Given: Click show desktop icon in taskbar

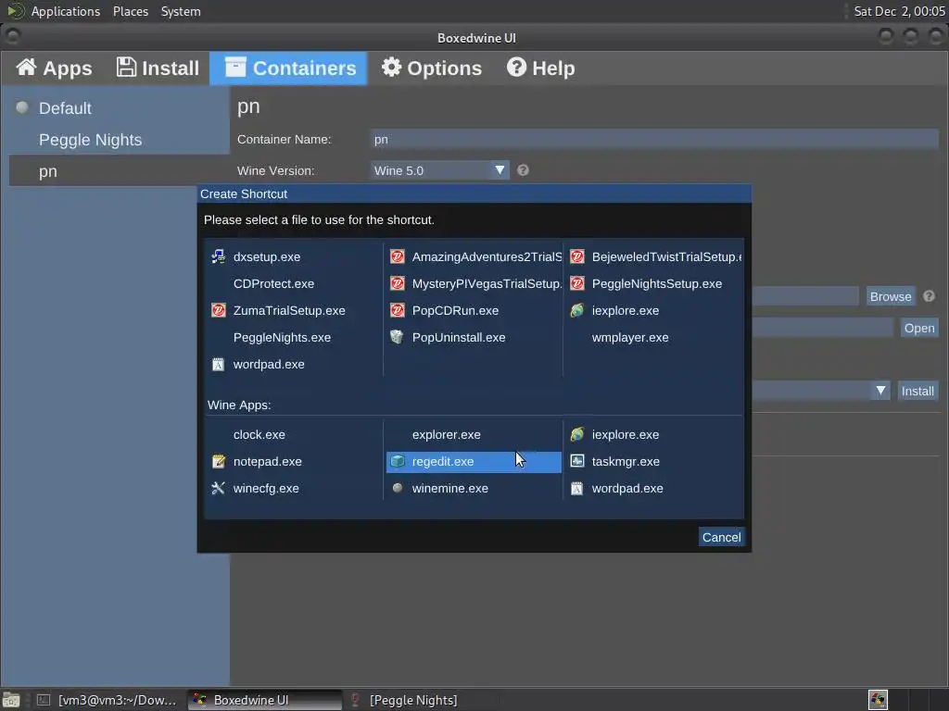Looking at the screenshot, I should pyautogui.click(x=11, y=700).
